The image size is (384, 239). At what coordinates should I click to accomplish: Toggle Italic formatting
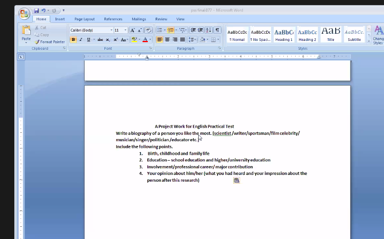[81, 40]
